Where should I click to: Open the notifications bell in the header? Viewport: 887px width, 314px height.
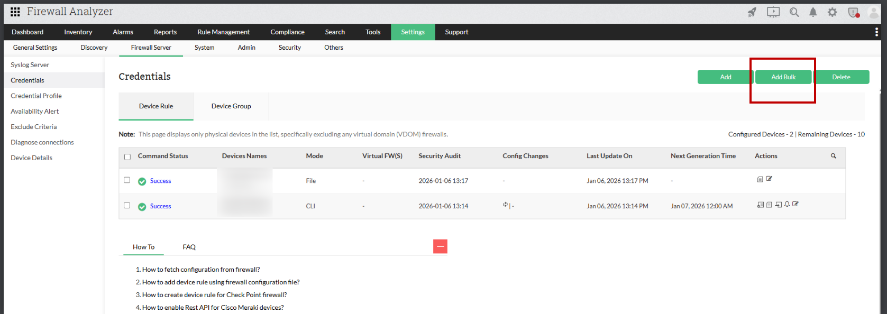(x=813, y=12)
